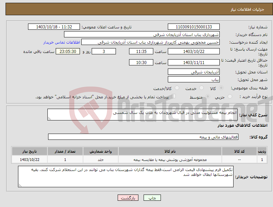This screenshot has height=207, width=273.
Task: Click the response deadline time 11:35 field
Action: click(x=141, y=51)
